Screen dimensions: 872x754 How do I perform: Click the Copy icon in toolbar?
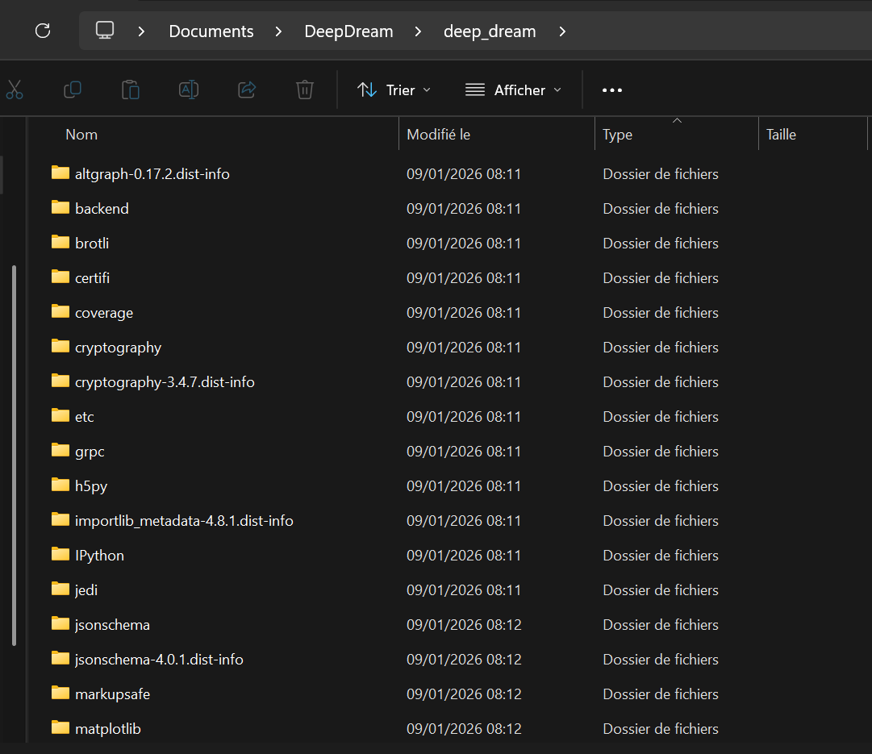tap(73, 90)
